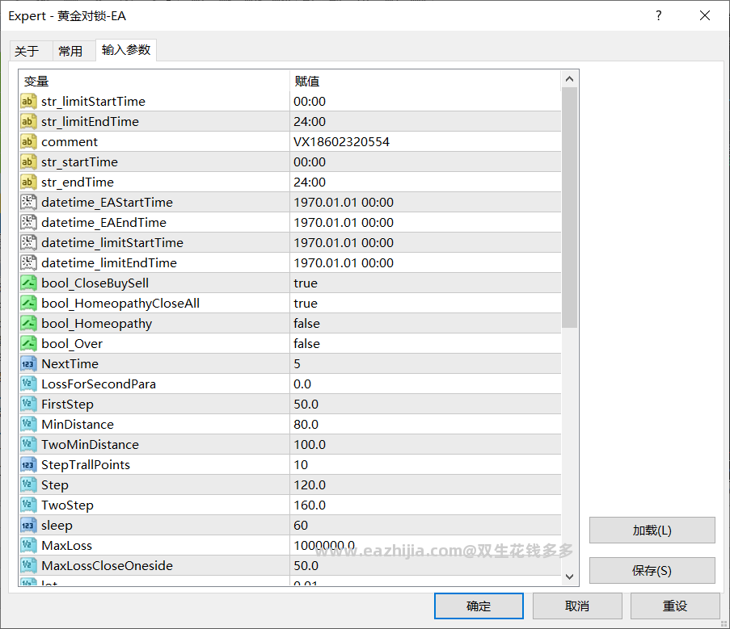Click the NextTime value 5
730x629 pixels.
coord(297,363)
